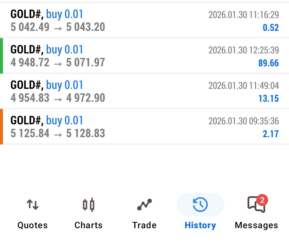The height and width of the screenshot is (251, 289).
Task: Tap the Messages chat bubbles icon
Action: [256, 205]
